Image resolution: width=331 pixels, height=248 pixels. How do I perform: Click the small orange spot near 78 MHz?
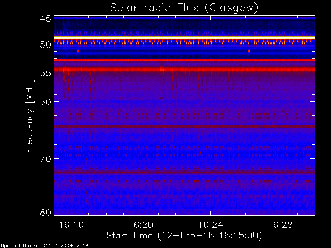click(x=210, y=200)
